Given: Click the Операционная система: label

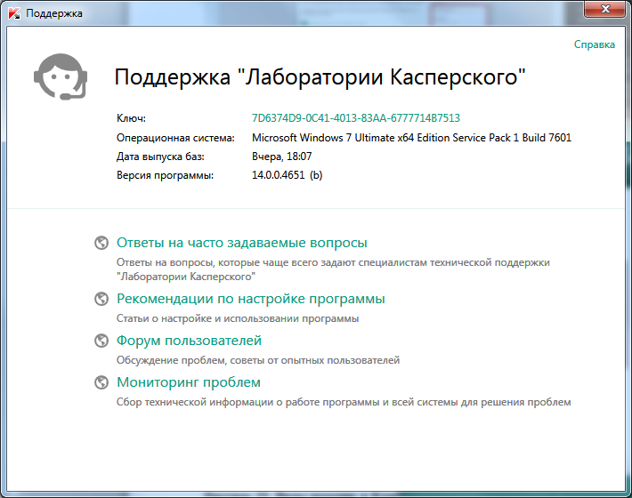Looking at the screenshot, I should 175,138.
